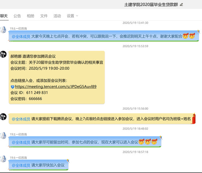Click dark avatar beside meeting invitation
The width and height of the screenshot is (202, 173).
(x=3, y=54)
